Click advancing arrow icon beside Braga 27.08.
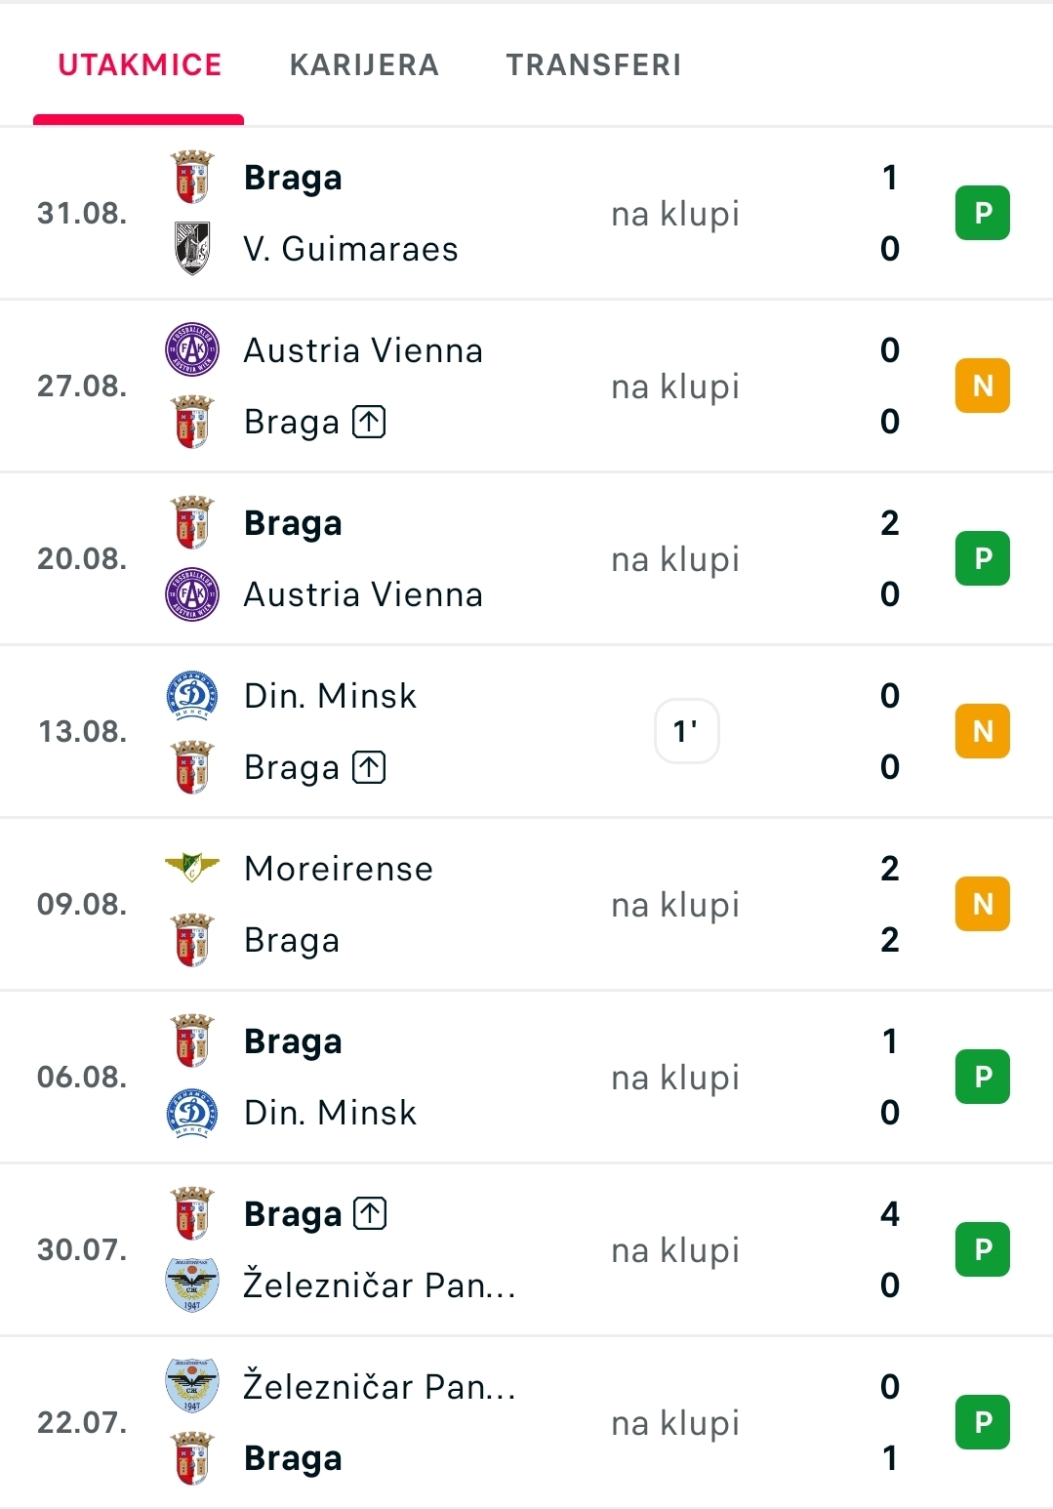 [x=369, y=422]
